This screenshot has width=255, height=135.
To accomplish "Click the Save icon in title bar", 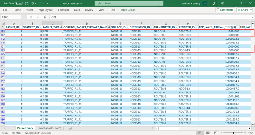I will coord(27,3).
